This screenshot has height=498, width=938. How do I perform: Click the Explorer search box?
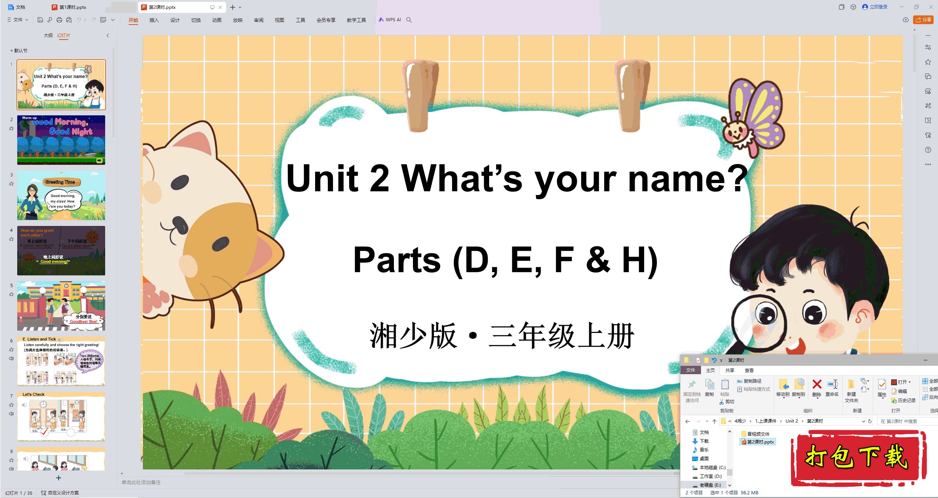tap(907, 421)
